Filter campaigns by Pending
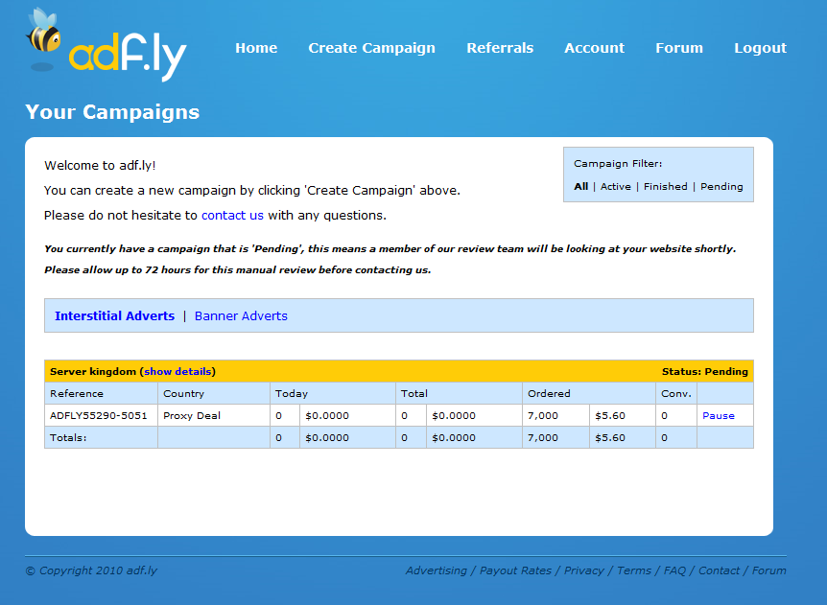 (721, 187)
